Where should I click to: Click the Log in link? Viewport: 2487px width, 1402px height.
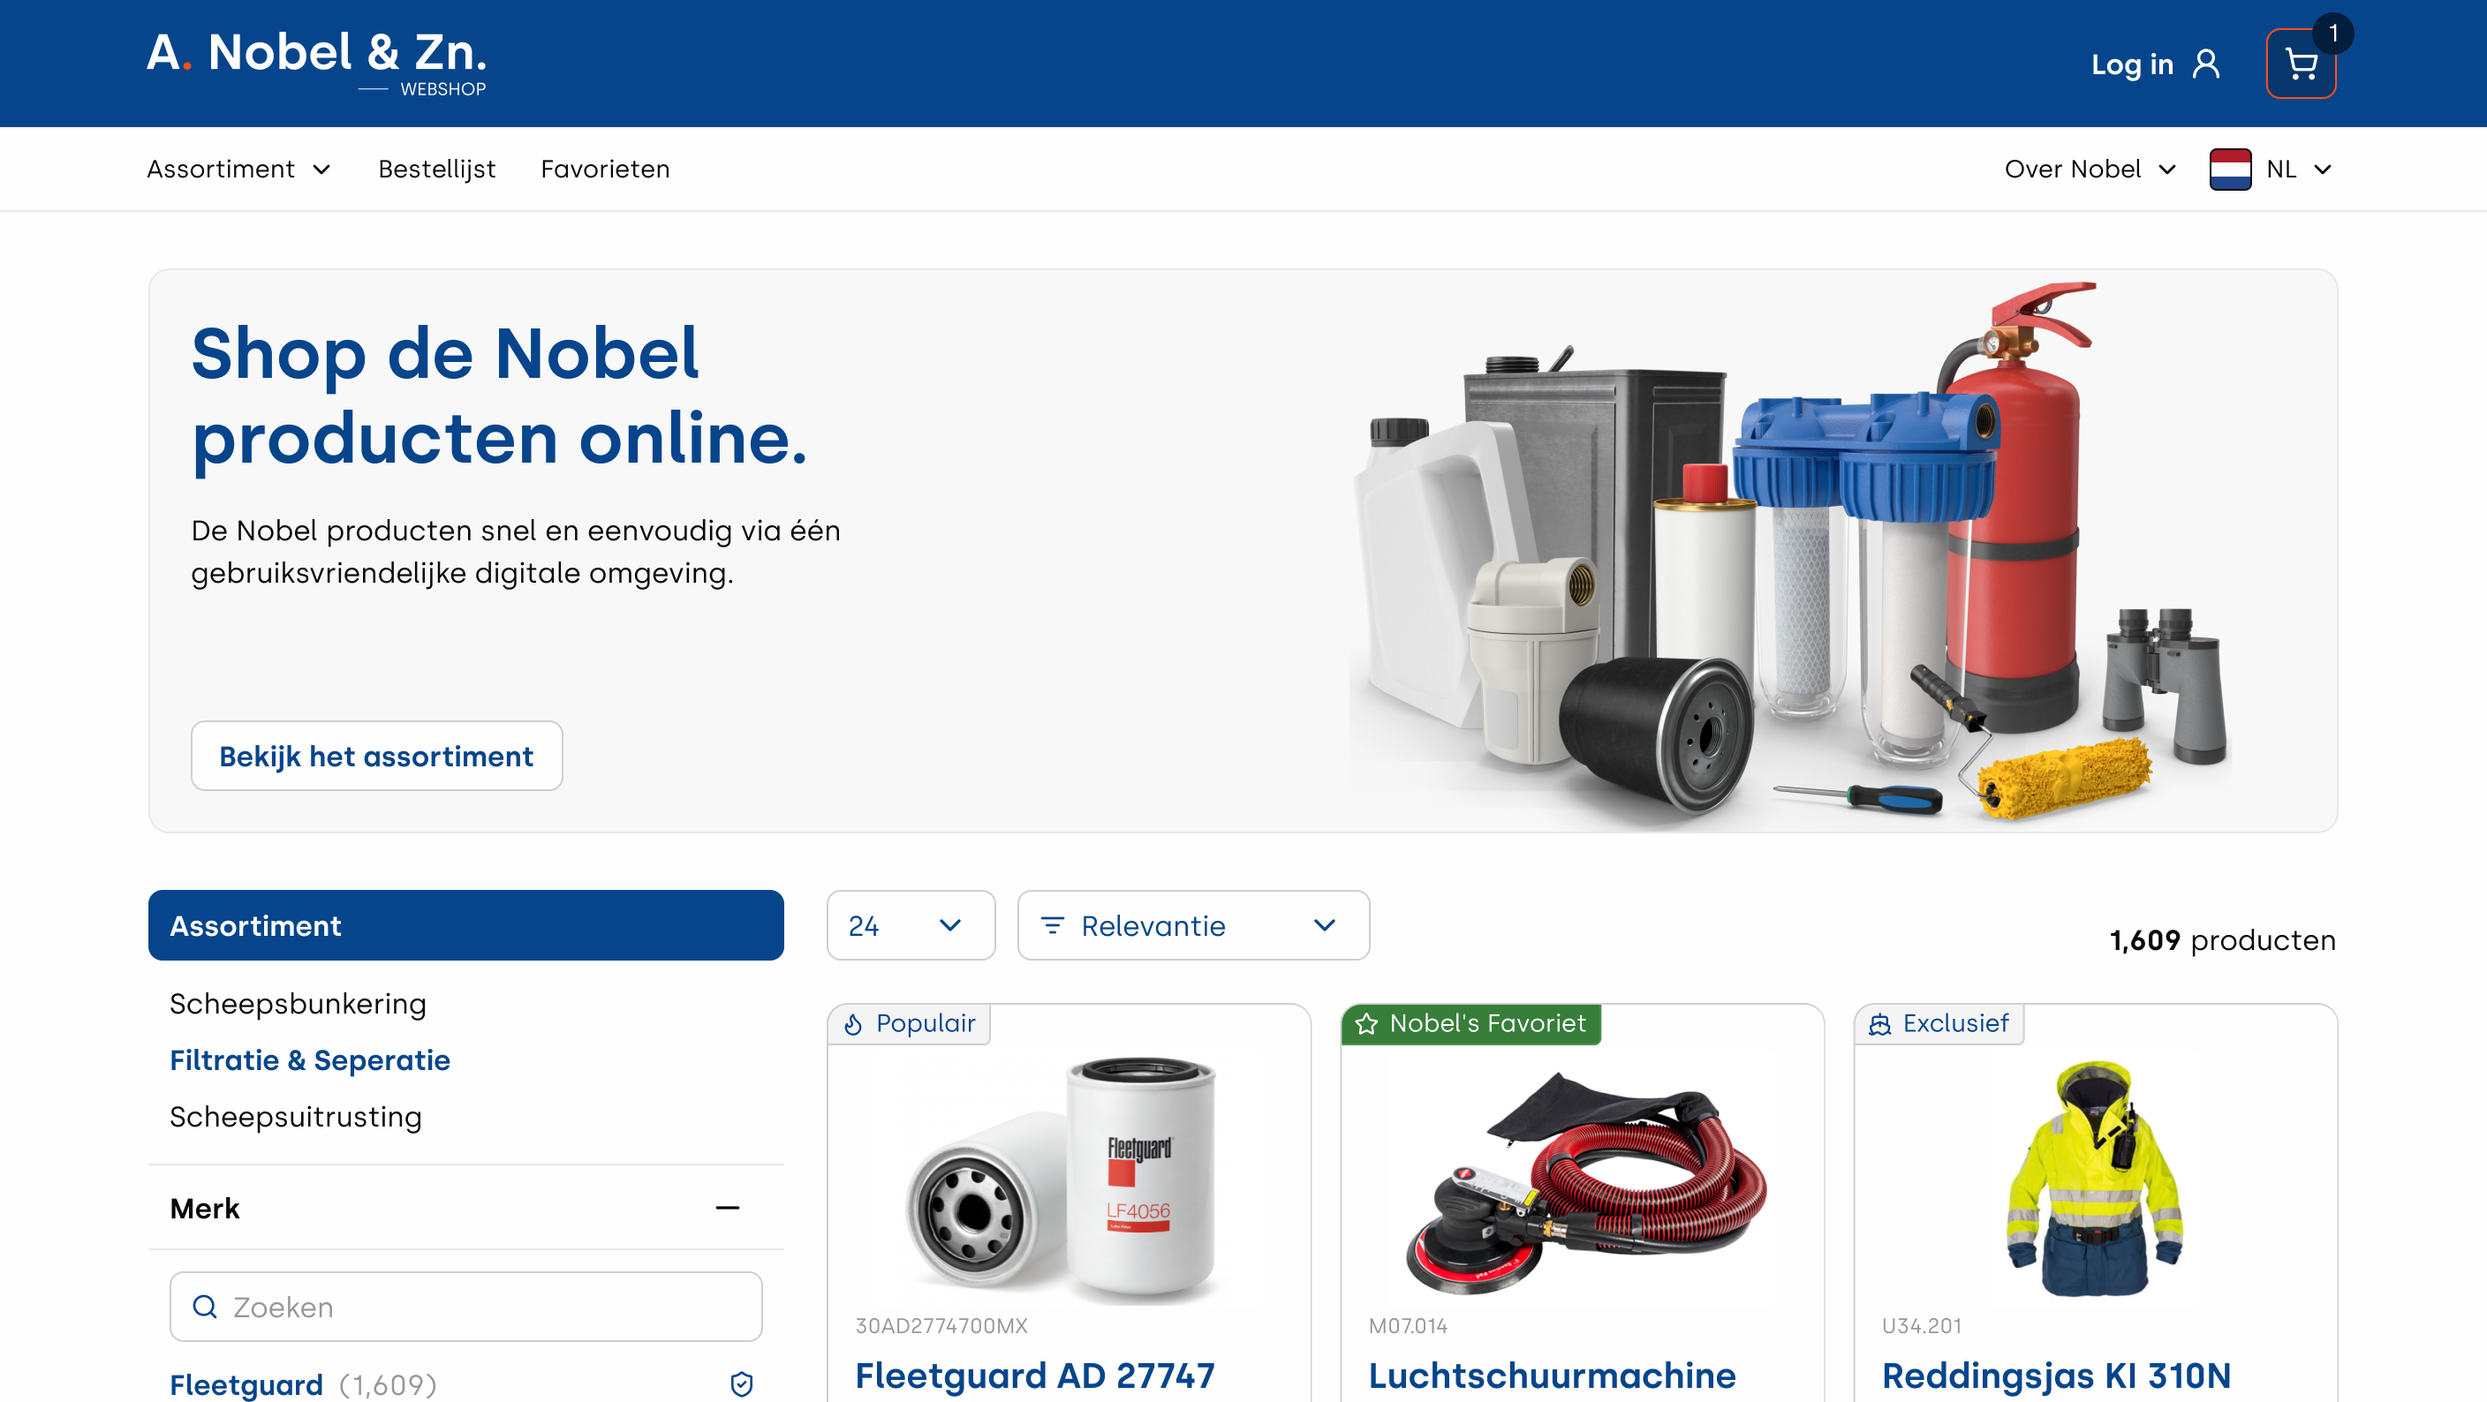(2132, 64)
